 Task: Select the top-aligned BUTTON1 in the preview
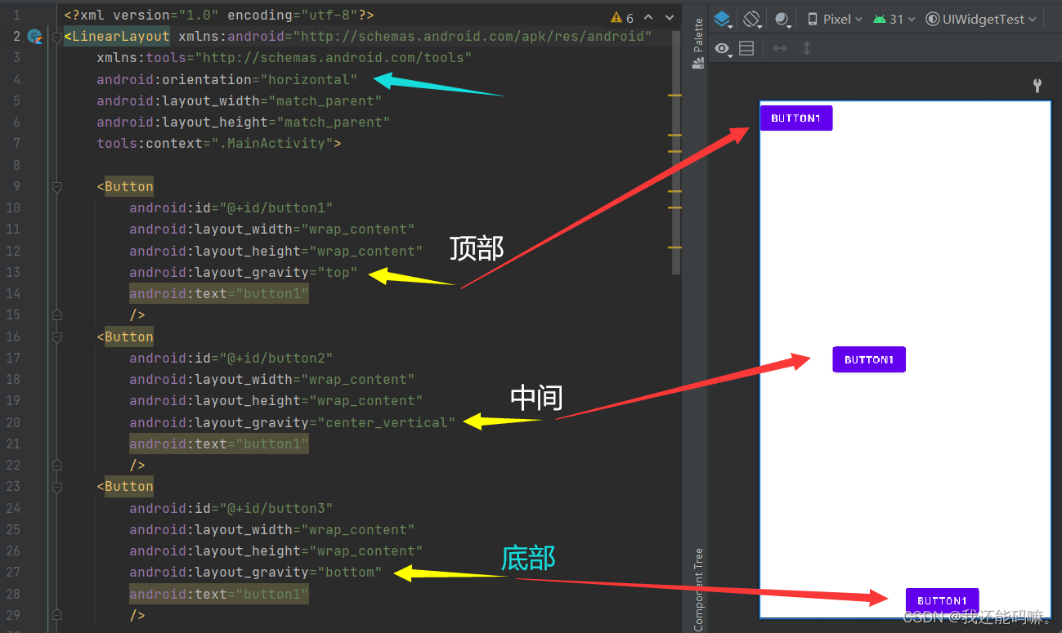click(x=796, y=118)
